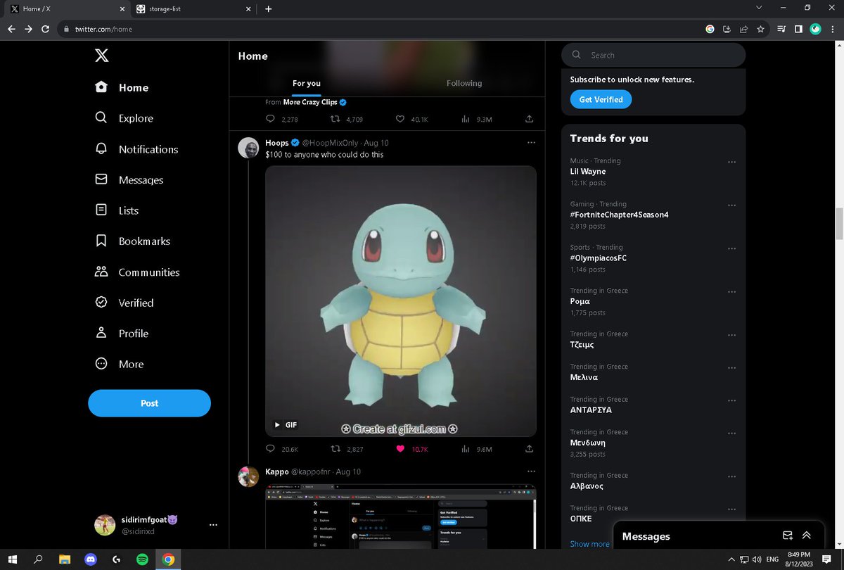
Task: Open Profile in sidebar
Action: 122,333
